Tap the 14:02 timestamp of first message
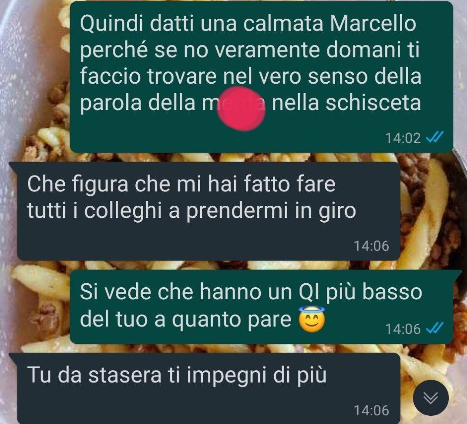 [403, 138]
